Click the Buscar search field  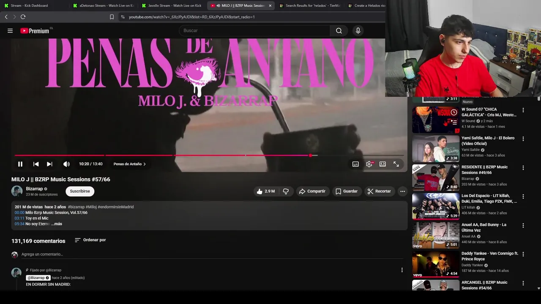point(254,30)
